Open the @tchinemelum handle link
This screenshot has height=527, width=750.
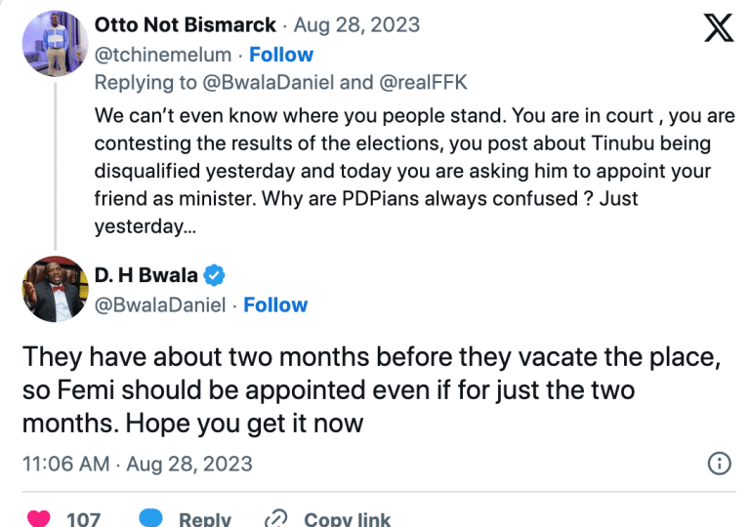[x=163, y=55]
